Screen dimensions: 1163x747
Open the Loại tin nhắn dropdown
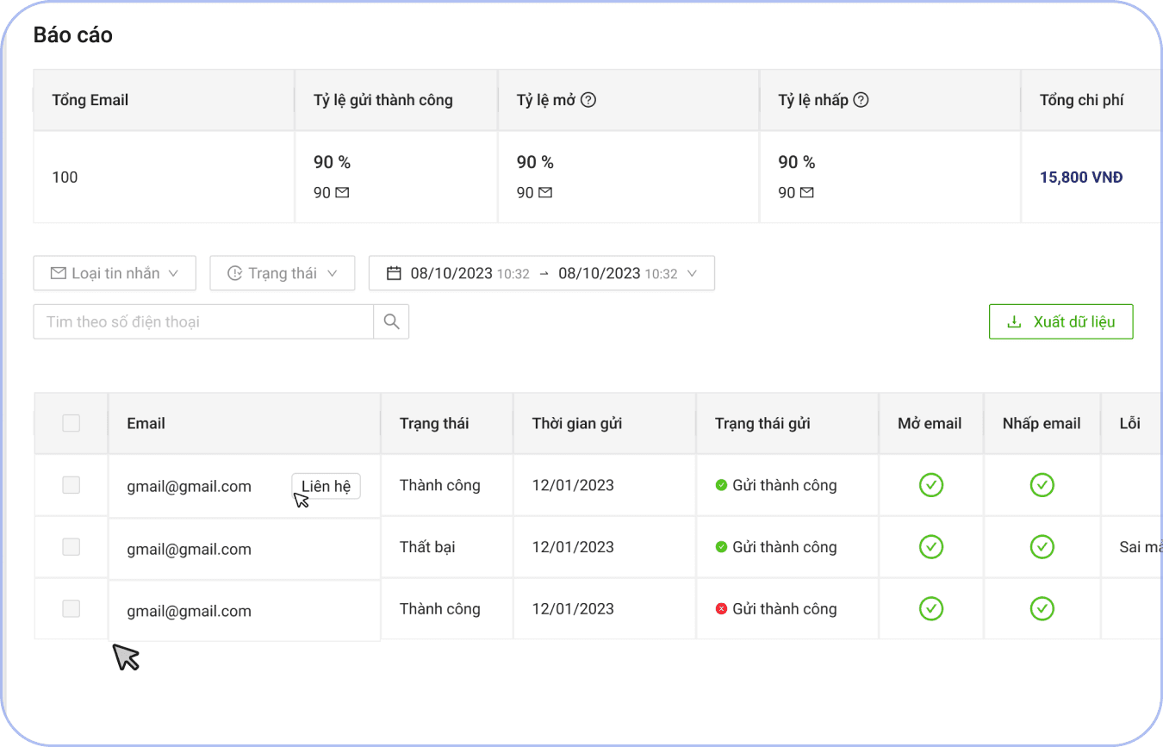click(115, 273)
